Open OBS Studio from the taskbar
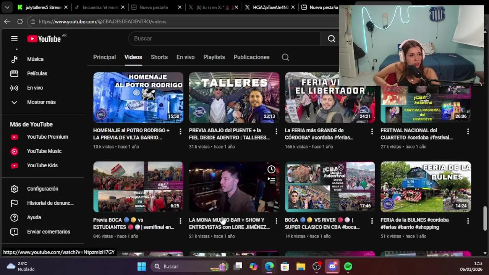The width and height of the screenshot is (489, 275). click(317, 267)
